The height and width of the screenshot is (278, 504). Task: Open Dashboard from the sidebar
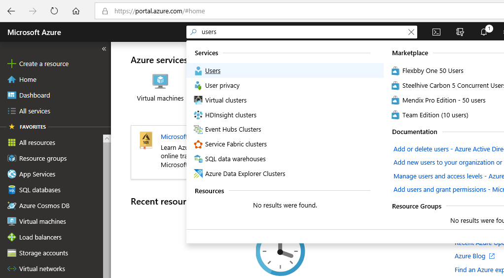point(35,95)
